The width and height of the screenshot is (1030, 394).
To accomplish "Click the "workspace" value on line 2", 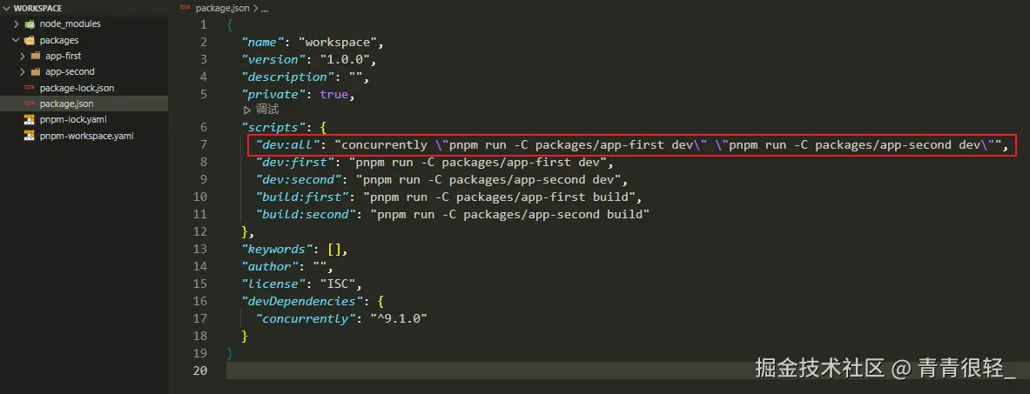I will [x=337, y=42].
